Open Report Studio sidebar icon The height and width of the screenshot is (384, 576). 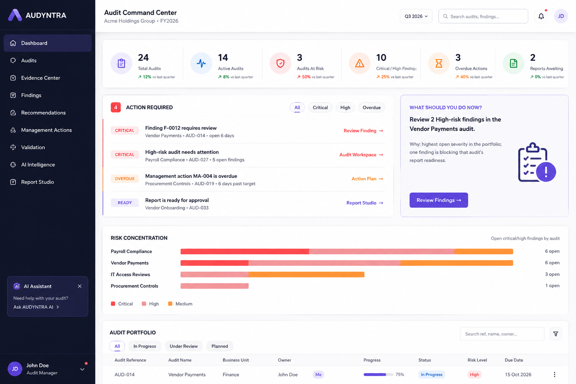pos(13,182)
